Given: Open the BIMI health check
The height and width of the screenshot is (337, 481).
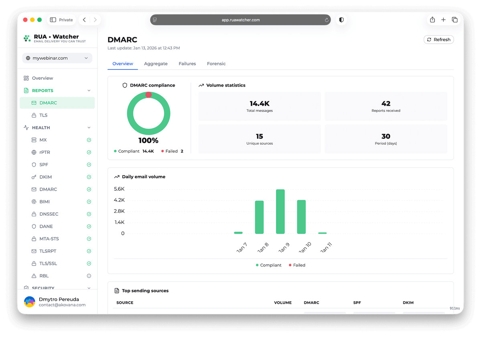Looking at the screenshot, I should click(x=57, y=202).
